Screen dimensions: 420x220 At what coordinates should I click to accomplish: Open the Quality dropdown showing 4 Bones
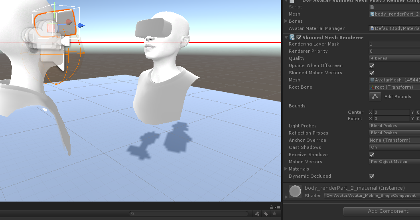pyautogui.click(x=394, y=58)
